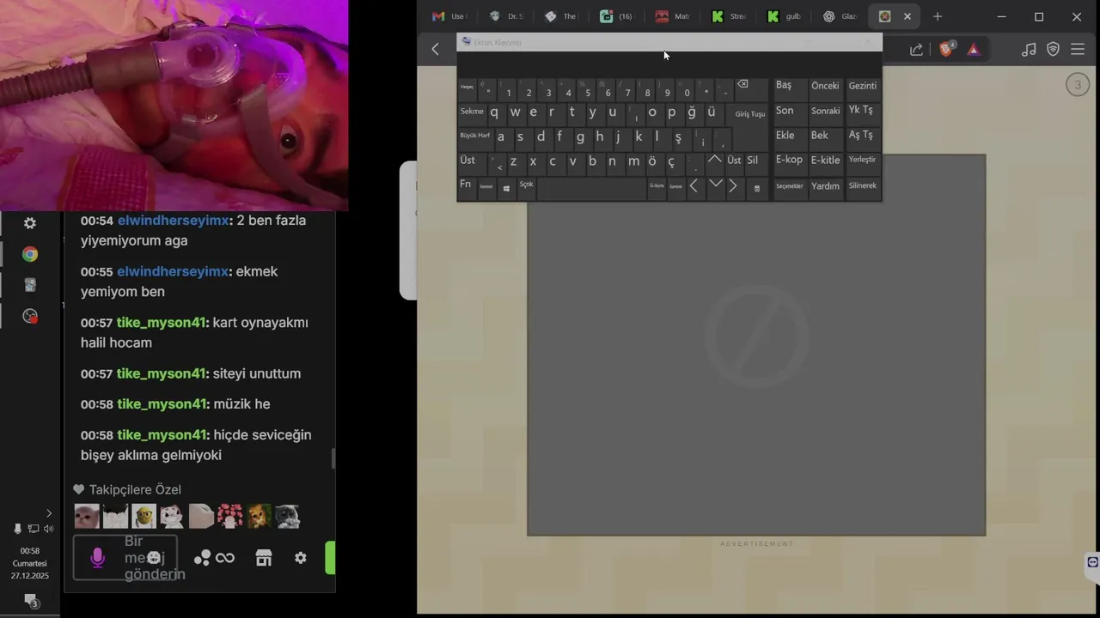This screenshot has height=618, width=1100.
Task: Click username tike_myson41 on müzik he message
Action: pyautogui.click(x=162, y=404)
